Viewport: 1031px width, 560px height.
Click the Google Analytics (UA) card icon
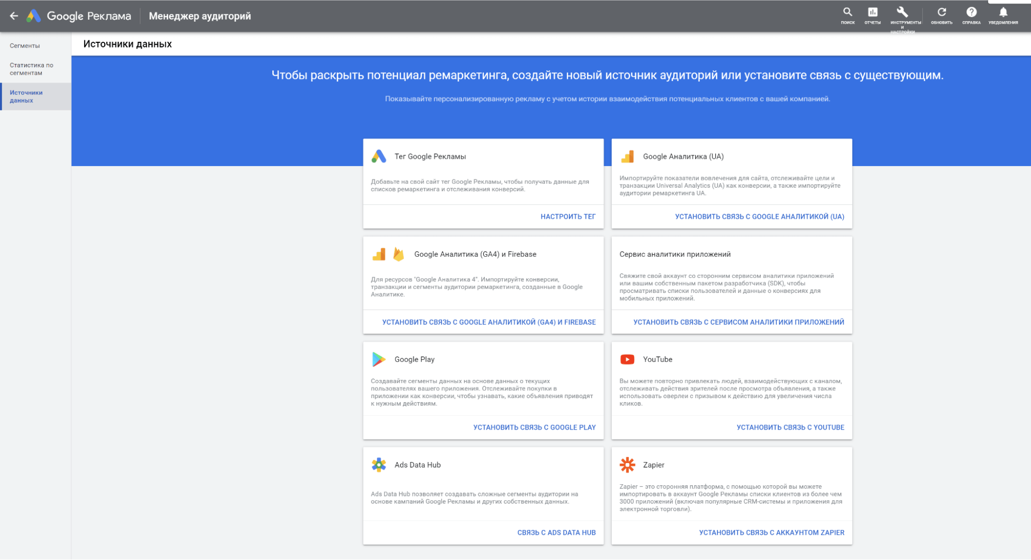tap(627, 156)
